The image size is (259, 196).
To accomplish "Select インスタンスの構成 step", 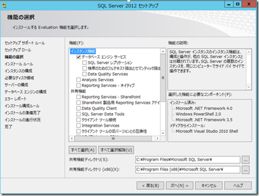I will (x=18, y=71).
